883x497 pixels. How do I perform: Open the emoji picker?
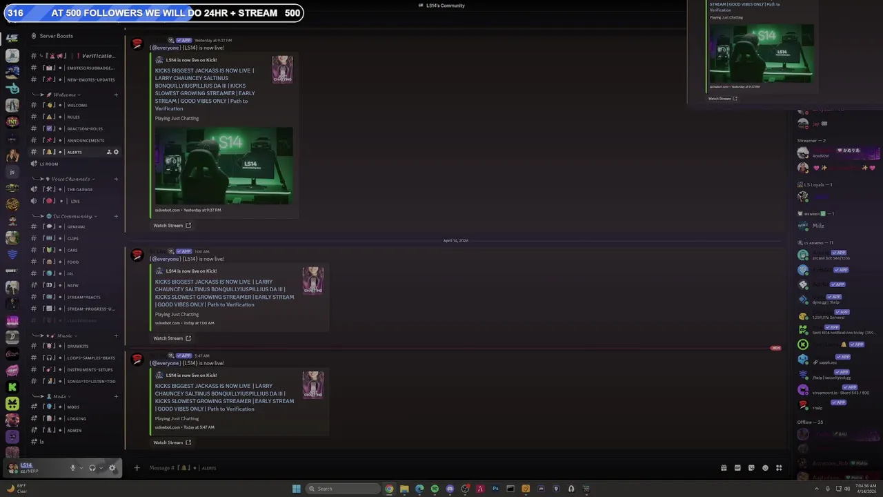click(x=765, y=468)
